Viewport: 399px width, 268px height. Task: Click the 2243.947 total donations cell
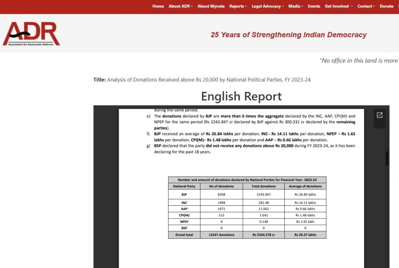click(264, 194)
